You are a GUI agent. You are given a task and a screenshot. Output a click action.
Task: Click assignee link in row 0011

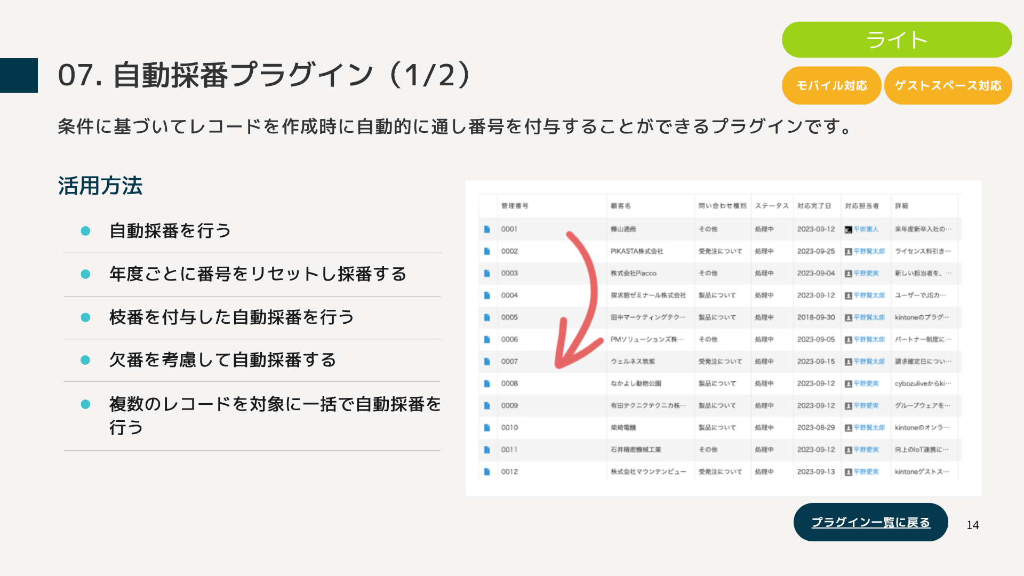point(866,450)
